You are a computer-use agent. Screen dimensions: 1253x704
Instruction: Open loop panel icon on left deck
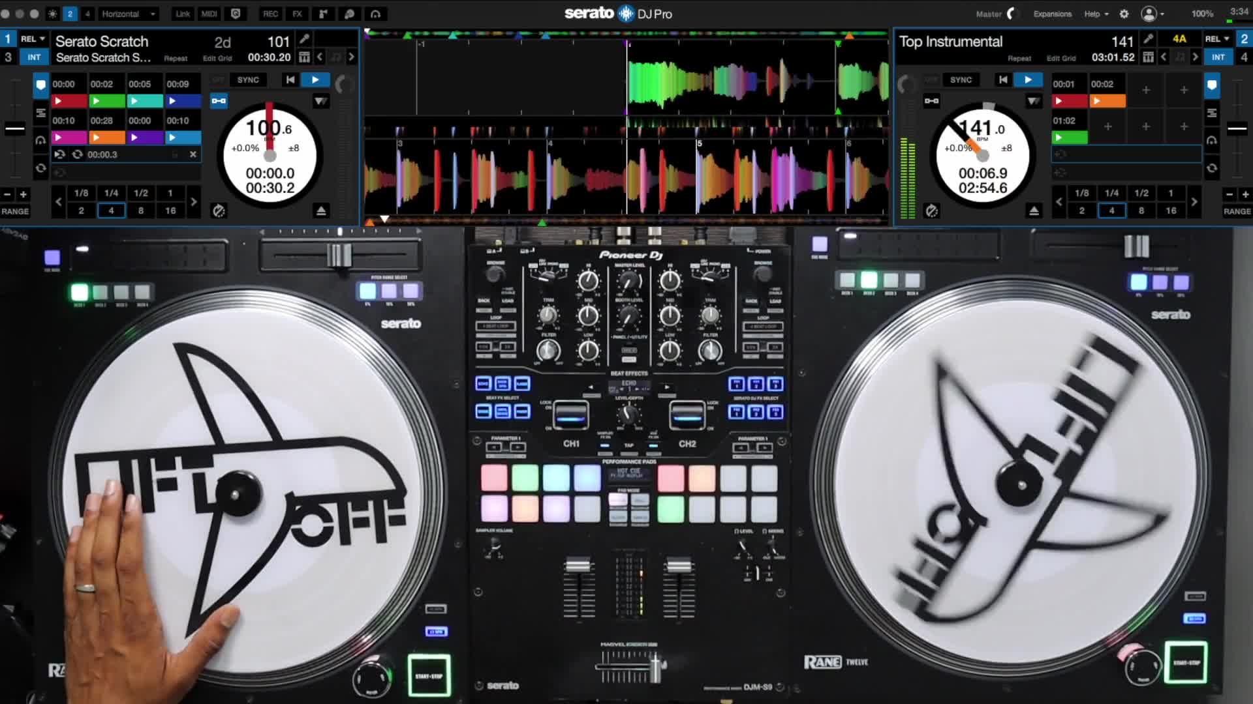coord(40,168)
